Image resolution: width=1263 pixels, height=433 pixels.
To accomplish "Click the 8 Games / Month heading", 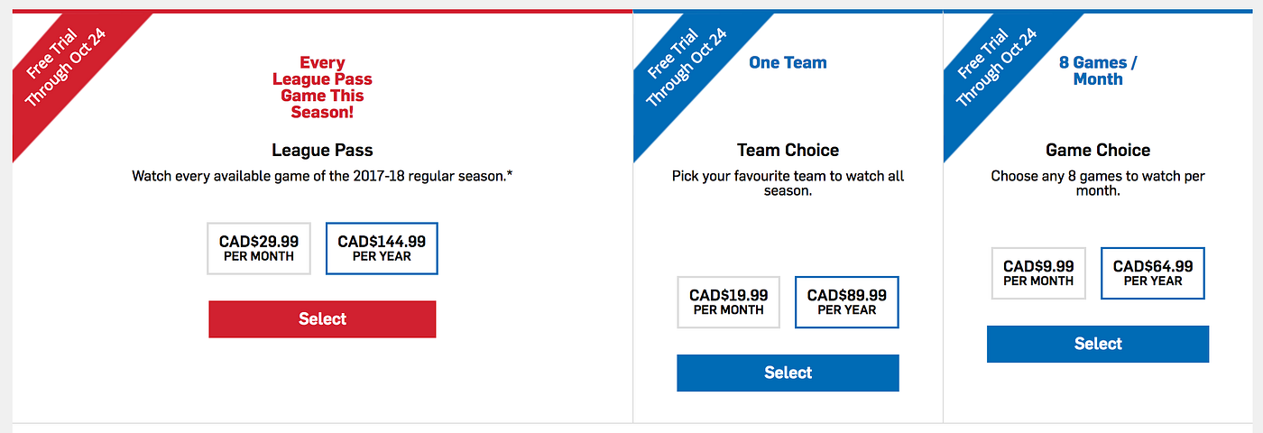I will [x=1098, y=70].
